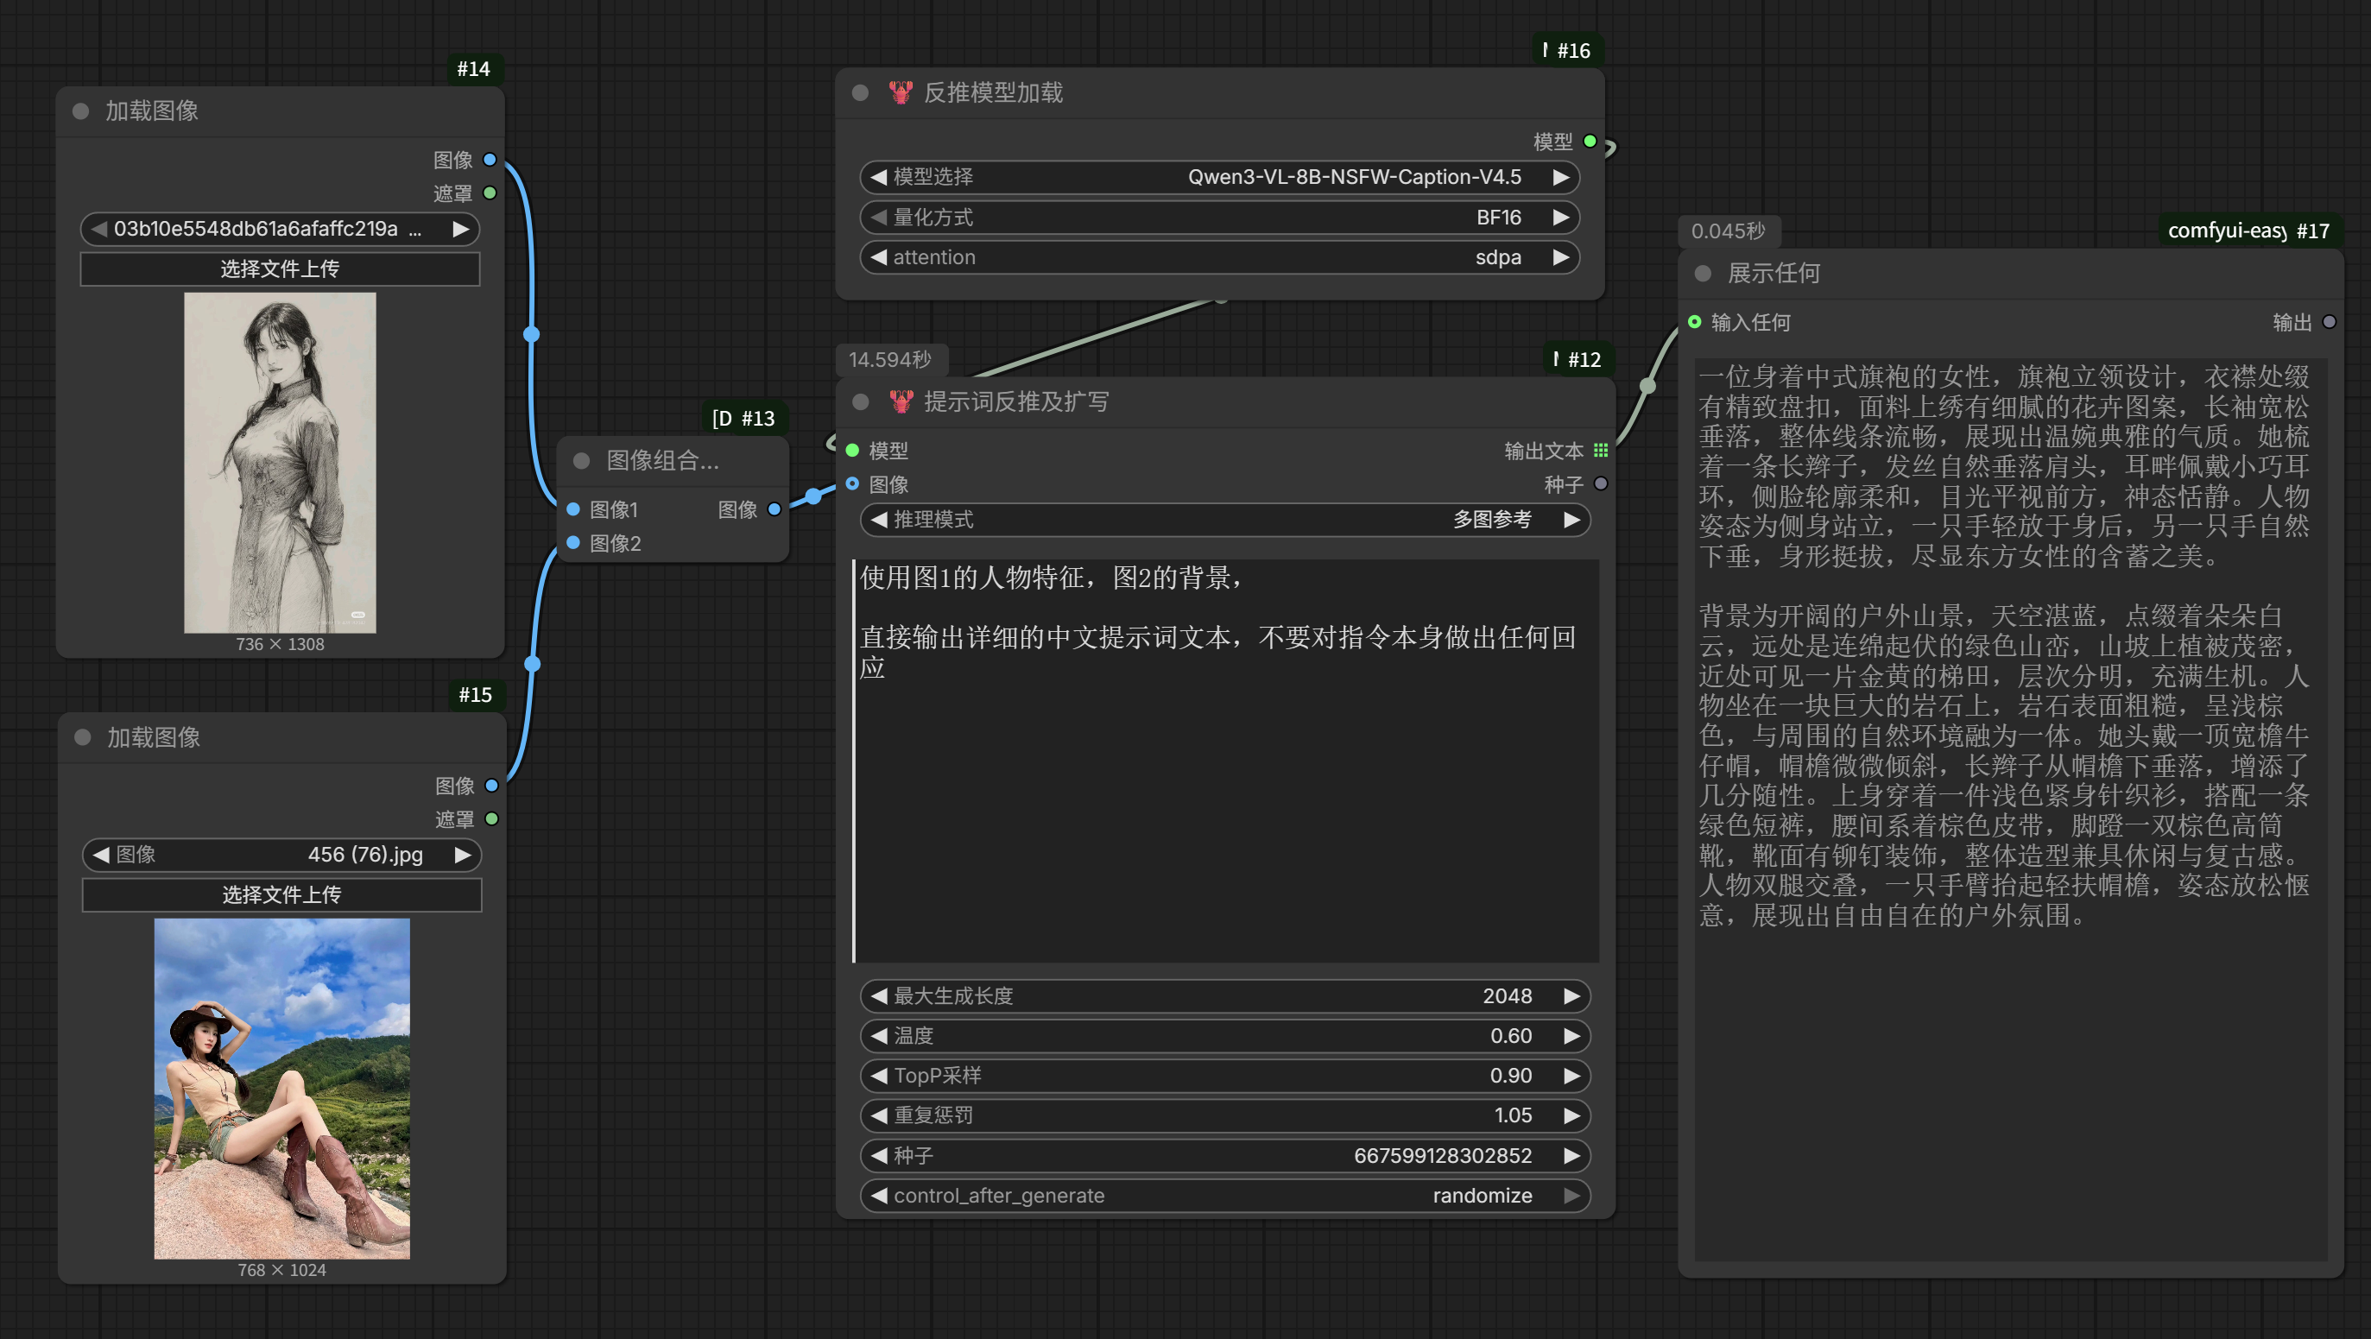Click the 图像组合... node title
This screenshot has height=1339, width=2371.
663,460
